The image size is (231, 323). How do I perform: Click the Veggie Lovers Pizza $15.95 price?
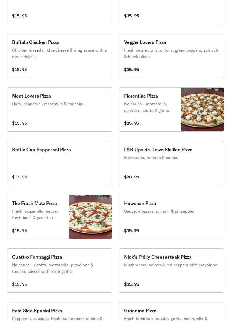click(132, 70)
